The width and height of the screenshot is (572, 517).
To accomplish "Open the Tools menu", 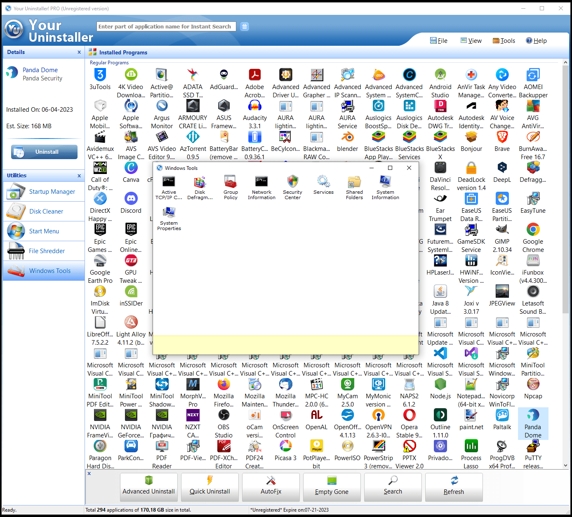I will pos(504,41).
